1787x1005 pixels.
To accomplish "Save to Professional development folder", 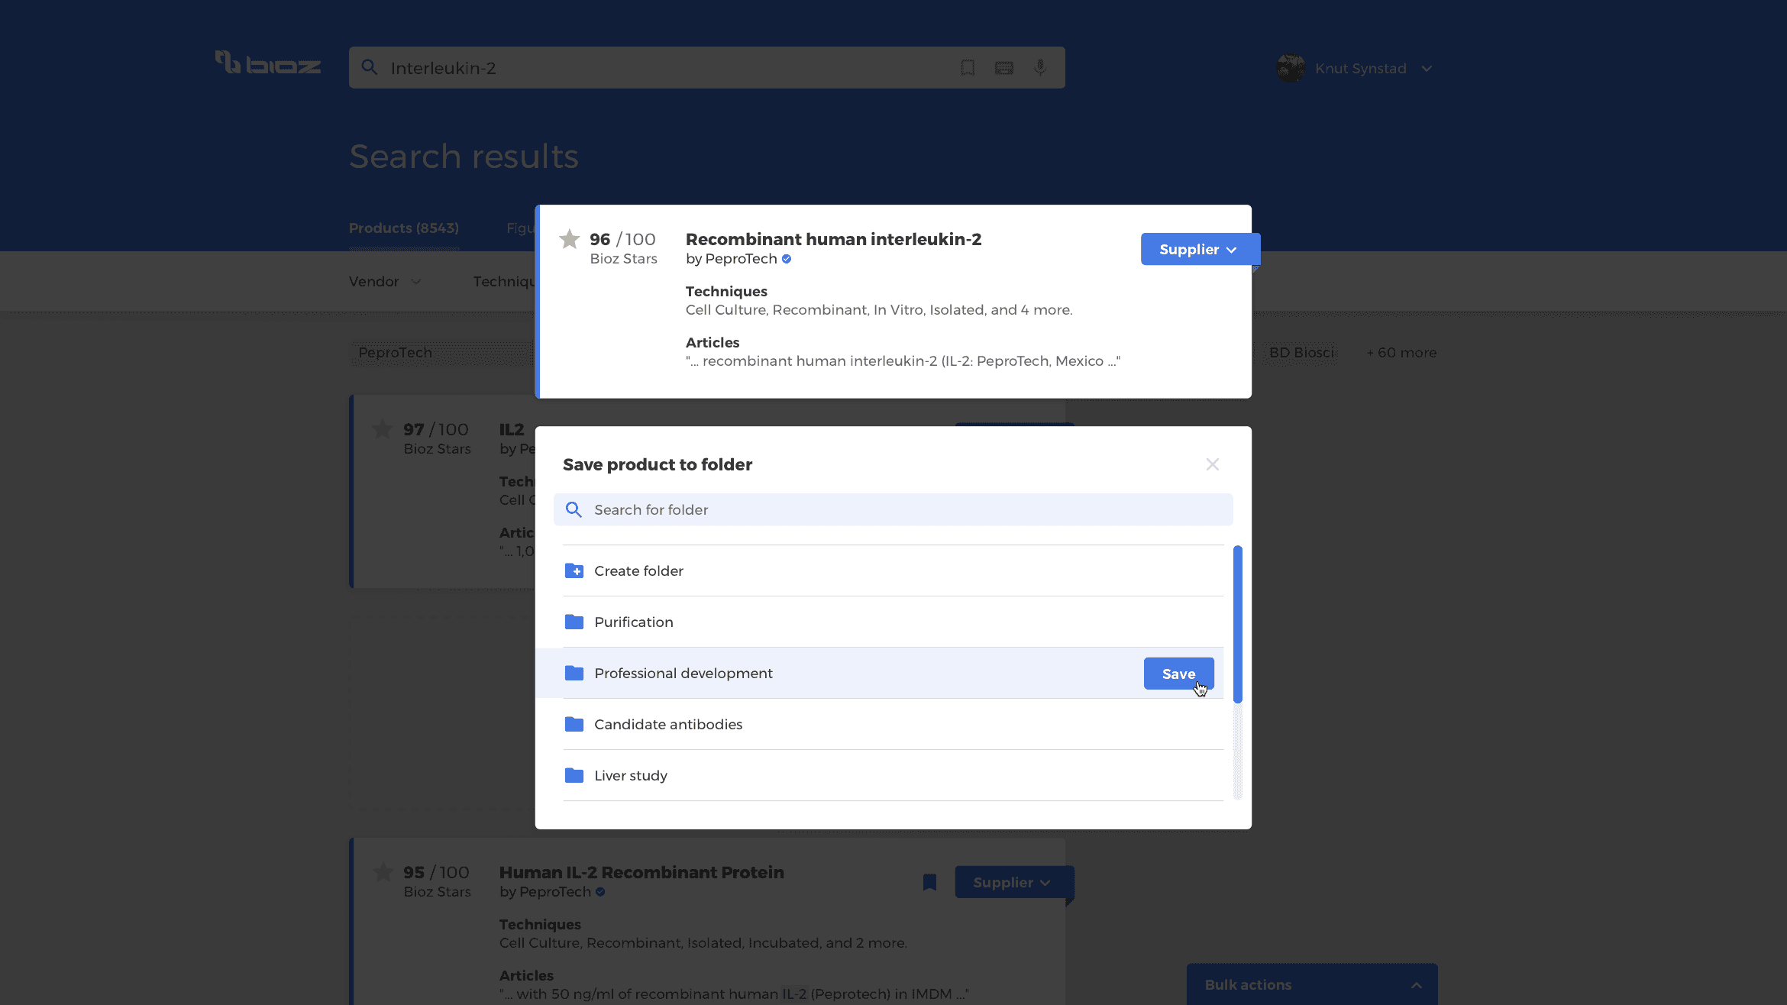I will pos(1178,674).
